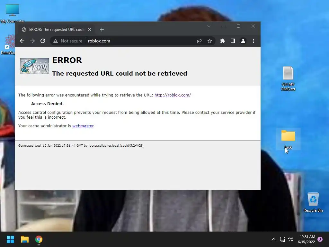The image size is (329, 247).
Task: Bookmark this page with the star icon
Action: (209, 41)
